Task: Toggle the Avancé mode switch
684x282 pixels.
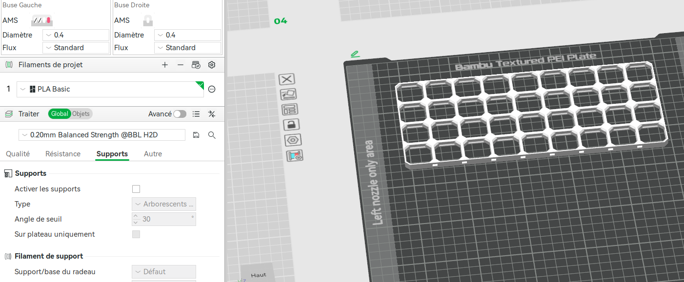Action: point(180,114)
